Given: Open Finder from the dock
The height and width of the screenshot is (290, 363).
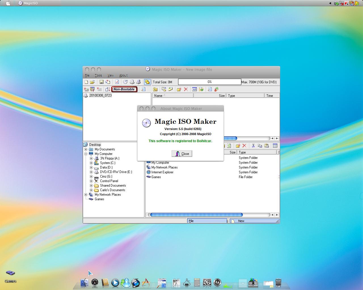Looking at the screenshot, I should (85, 282).
